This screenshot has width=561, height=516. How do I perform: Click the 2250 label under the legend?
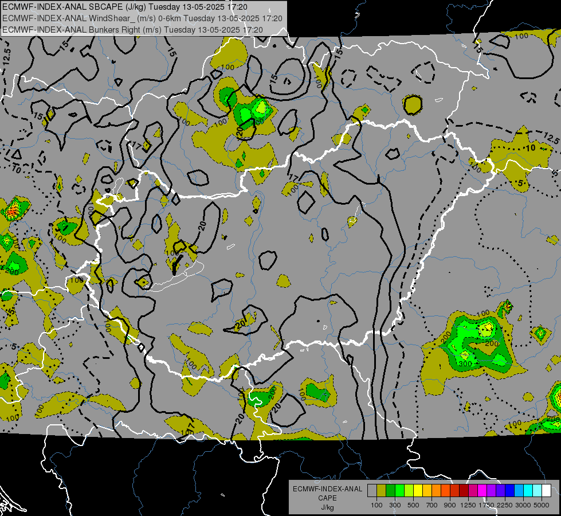505,505
